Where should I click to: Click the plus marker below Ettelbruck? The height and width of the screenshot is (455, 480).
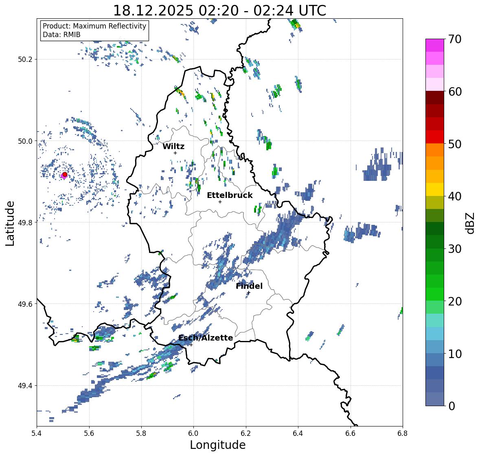tap(220, 202)
